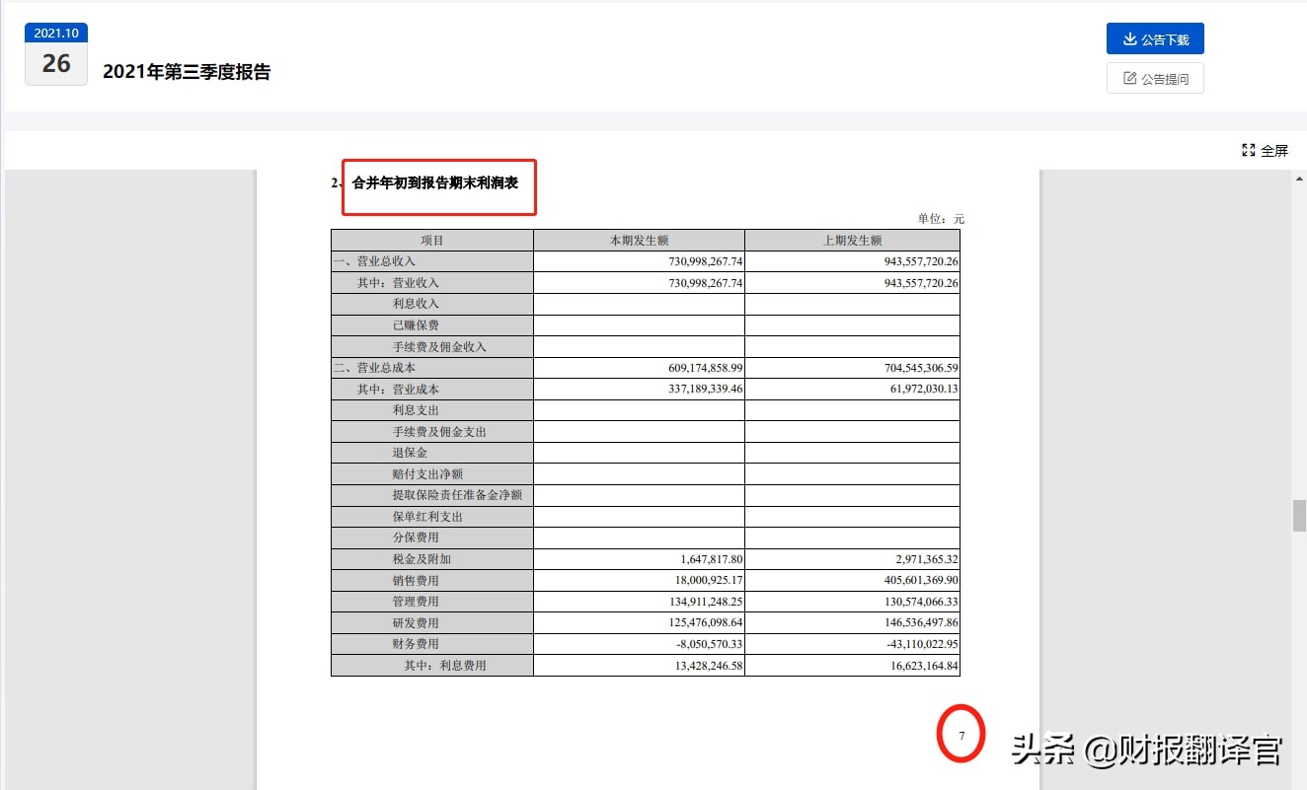Select the 本期发生额 column header
Image resolution: width=1307 pixels, height=790 pixels.
click(x=638, y=239)
